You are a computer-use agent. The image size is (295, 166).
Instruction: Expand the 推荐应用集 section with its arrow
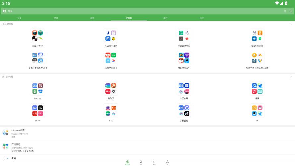291,24
